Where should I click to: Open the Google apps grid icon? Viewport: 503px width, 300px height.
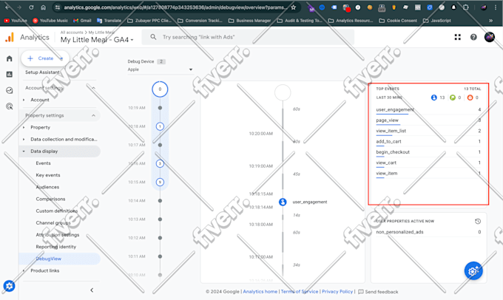tap(457, 37)
